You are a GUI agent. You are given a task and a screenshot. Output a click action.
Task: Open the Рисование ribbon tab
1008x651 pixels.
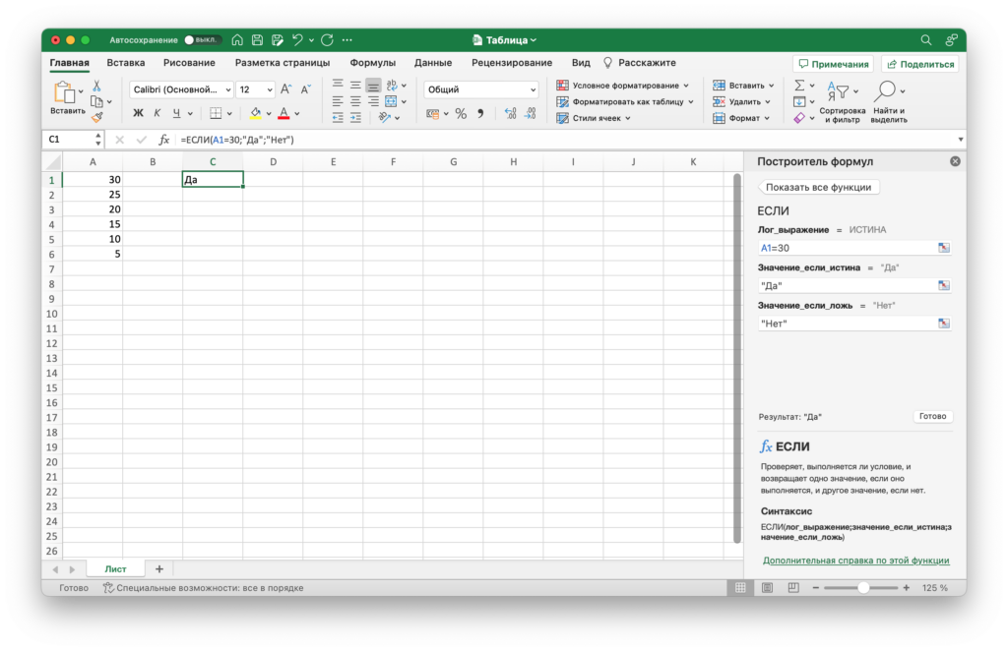pyautogui.click(x=189, y=62)
